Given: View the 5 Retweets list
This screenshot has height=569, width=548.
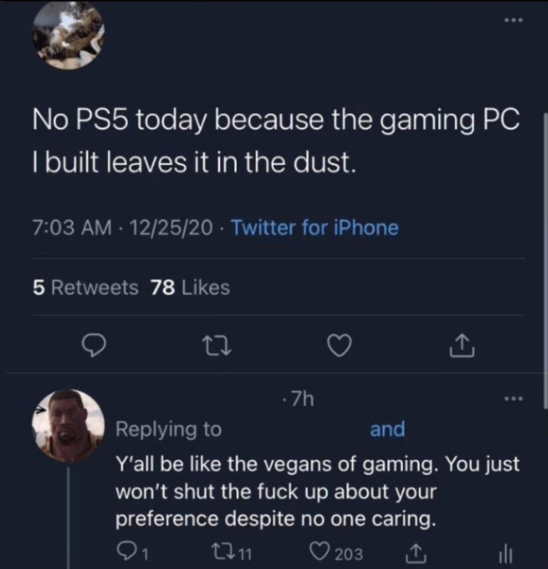Looking at the screenshot, I should (86, 288).
